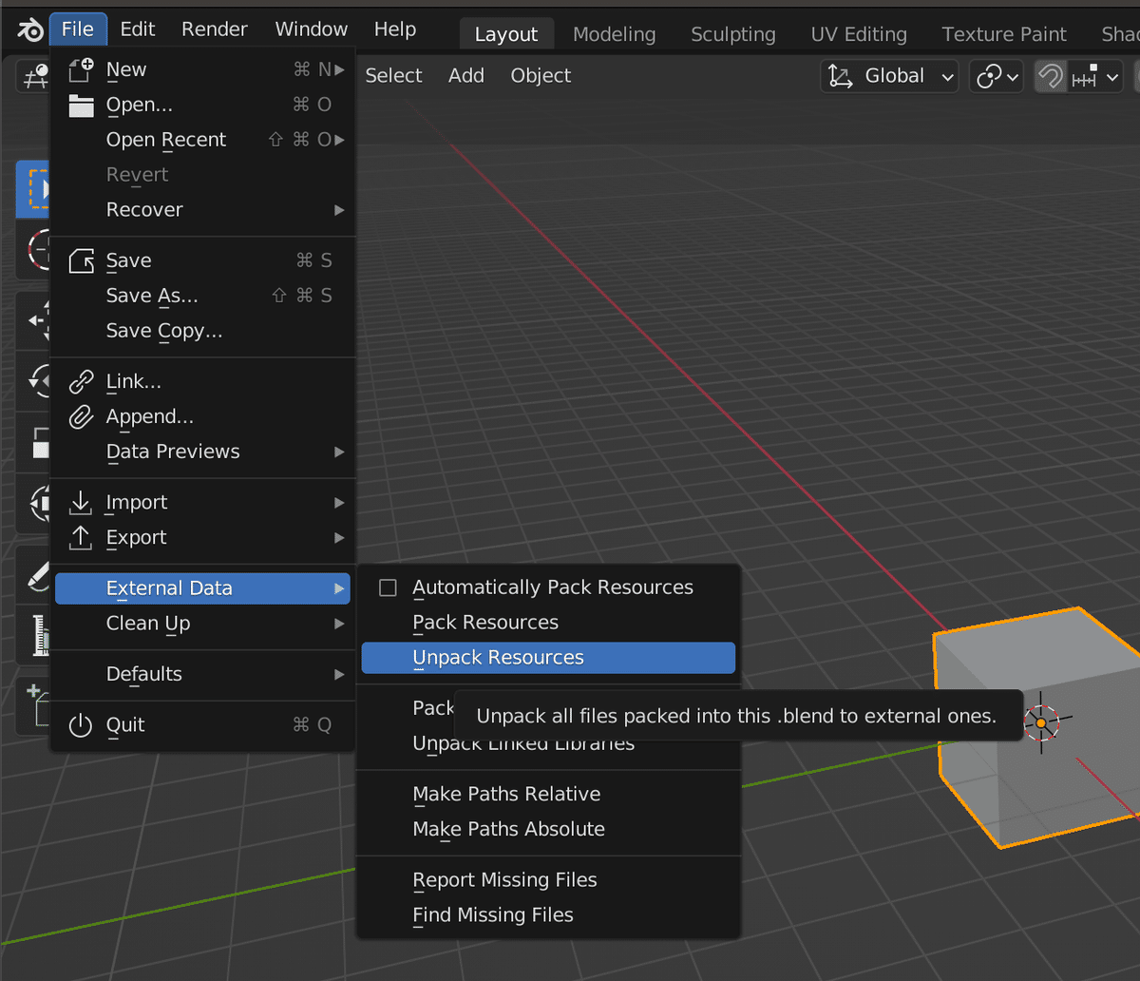Choose Save As from File menu
Viewport: 1140px width, 981px height.
click(202, 296)
